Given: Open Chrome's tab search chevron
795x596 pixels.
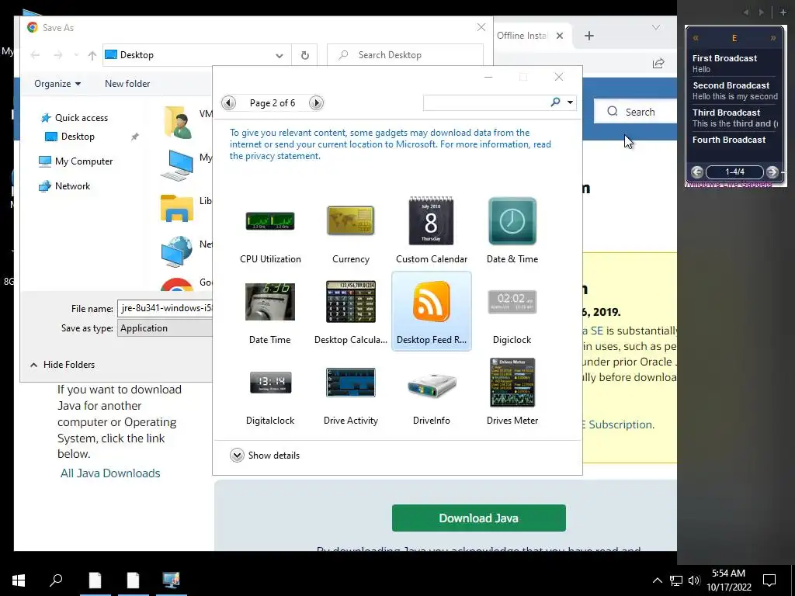Looking at the screenshot, I should coord(656,27).
